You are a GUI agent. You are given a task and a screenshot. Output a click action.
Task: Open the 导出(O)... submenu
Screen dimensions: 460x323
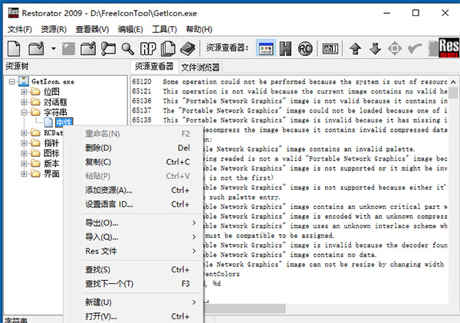(102, 223)
